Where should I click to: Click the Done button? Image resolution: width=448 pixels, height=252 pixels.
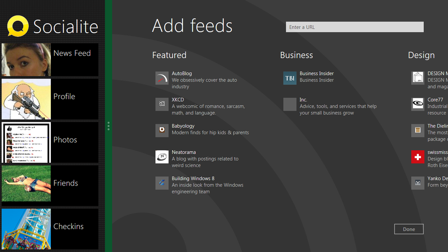click(x=409, y=229)
